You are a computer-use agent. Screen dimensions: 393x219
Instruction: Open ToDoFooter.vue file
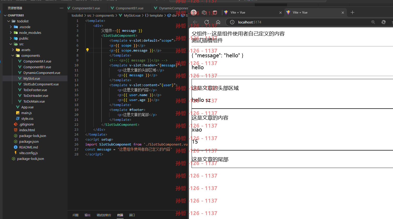point(35,90)
